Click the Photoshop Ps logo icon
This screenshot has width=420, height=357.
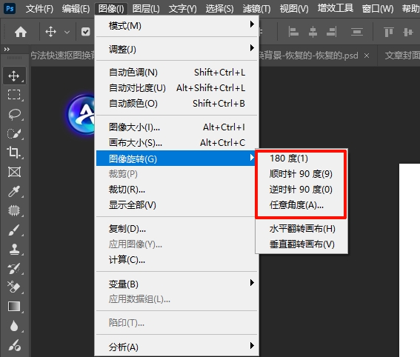pos(10,9)
